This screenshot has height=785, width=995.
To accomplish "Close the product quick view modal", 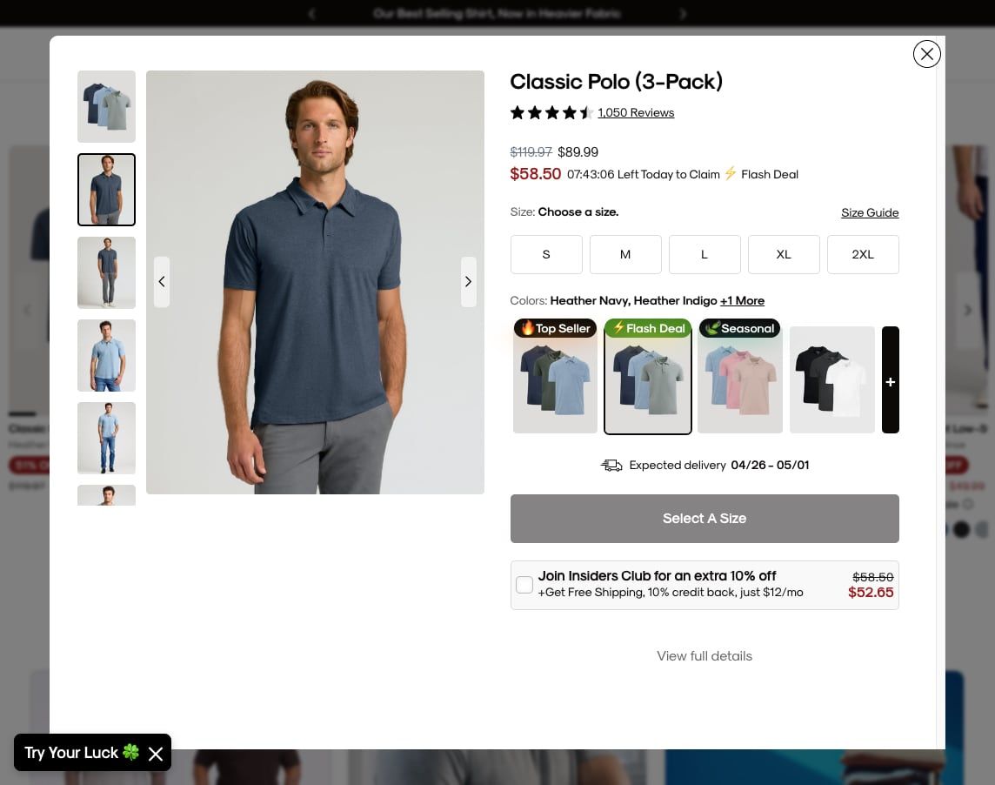I will [926, 54].
